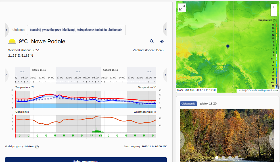The height and width of the screenshot is (162, 280).
Task: Expand the map to fullscreen
Action: (x=182, y=8)
